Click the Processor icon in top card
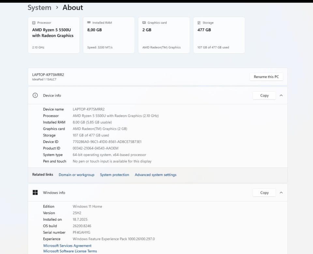Viewport: 313px width, 254px height. (34, 23)
